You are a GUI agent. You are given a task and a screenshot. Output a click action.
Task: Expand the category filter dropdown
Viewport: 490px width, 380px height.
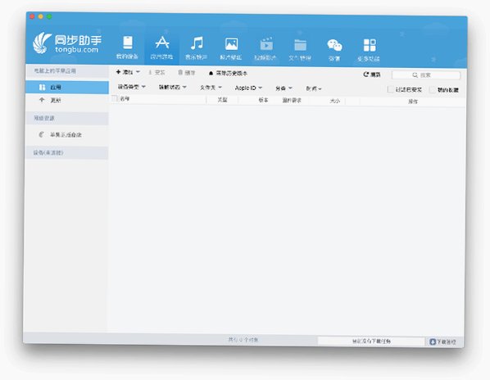click(x=284, y=88)
